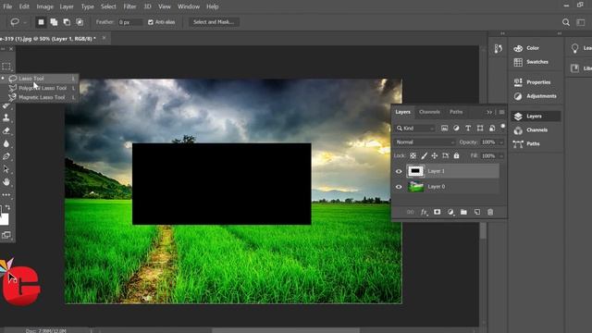Screen dimensions: 592x333
Task: Hide Layer 0 with eye icon
Action: coord(399,187)
